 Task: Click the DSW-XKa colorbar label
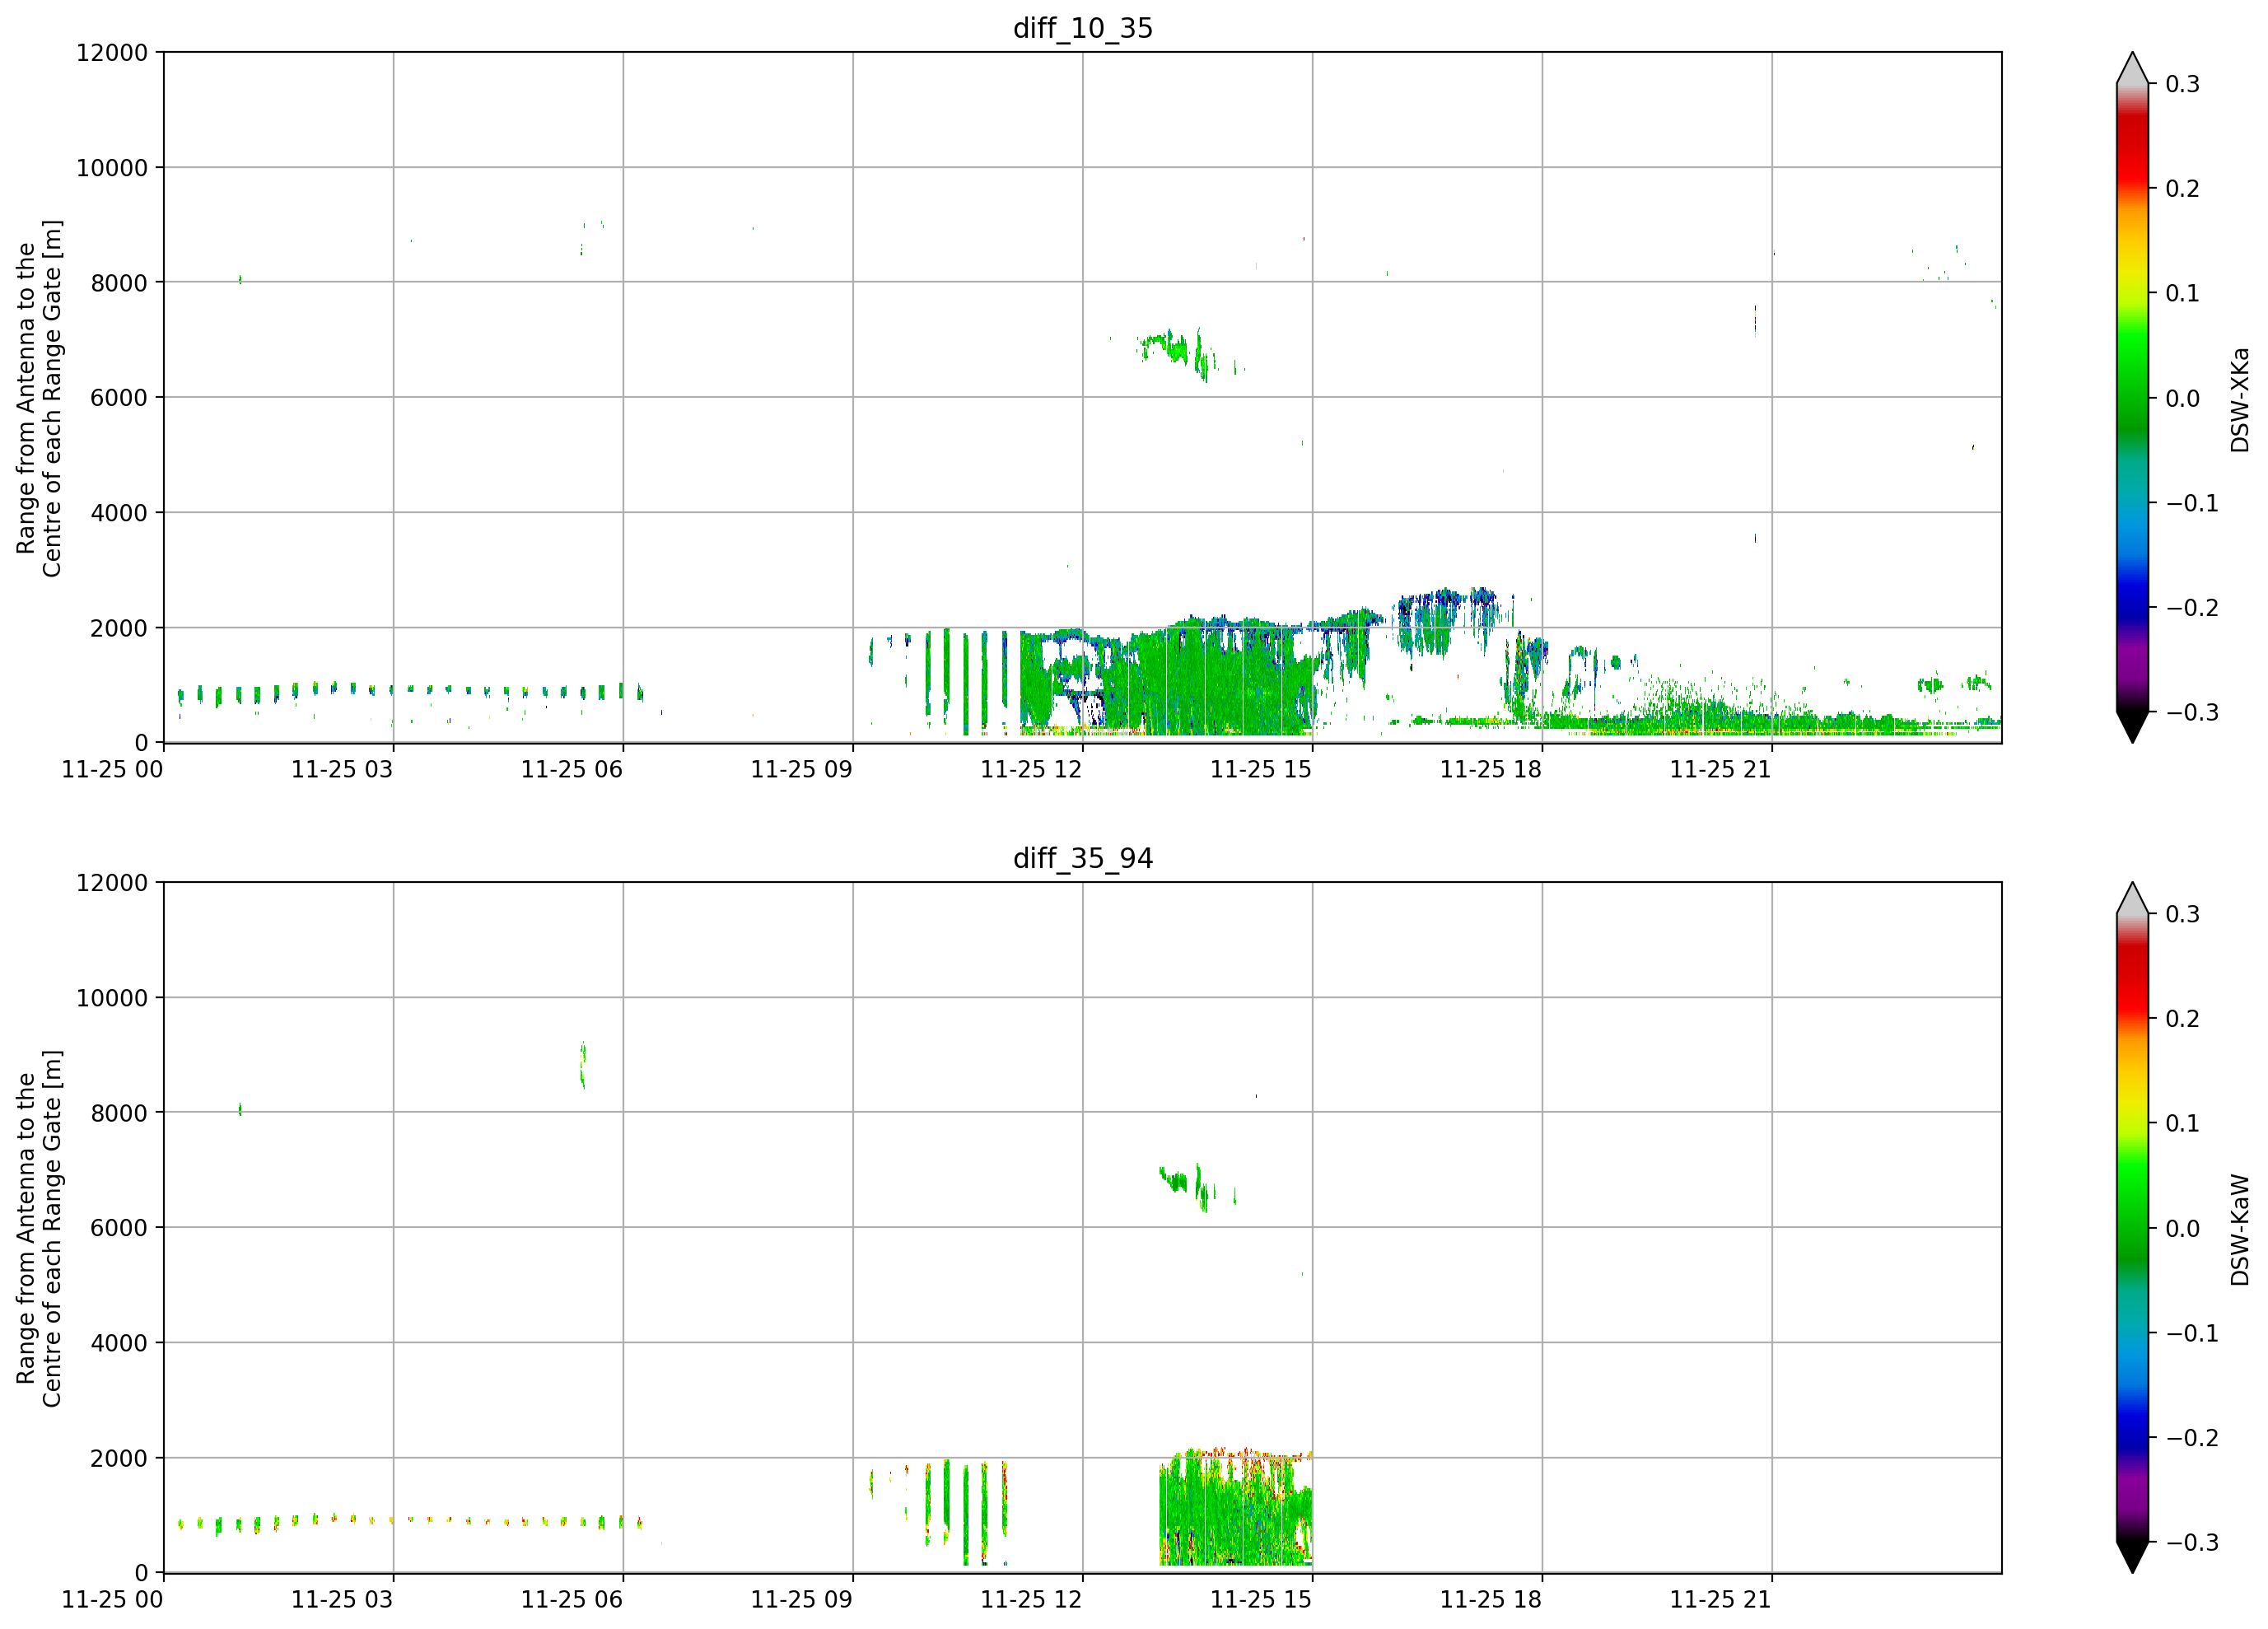pyautogui.click(x=2239, y=399)
